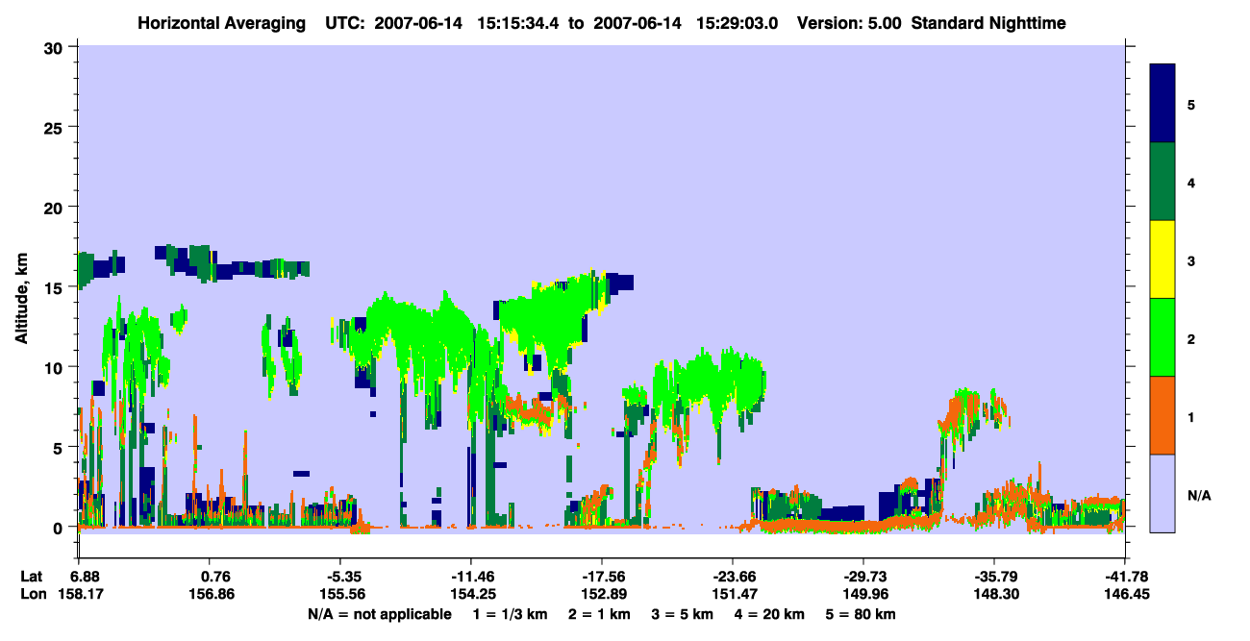This screenshot has height=641, width=1250.
Task: Select the yellow level 3 colorbar segment
Action: tap(1162, 259)
